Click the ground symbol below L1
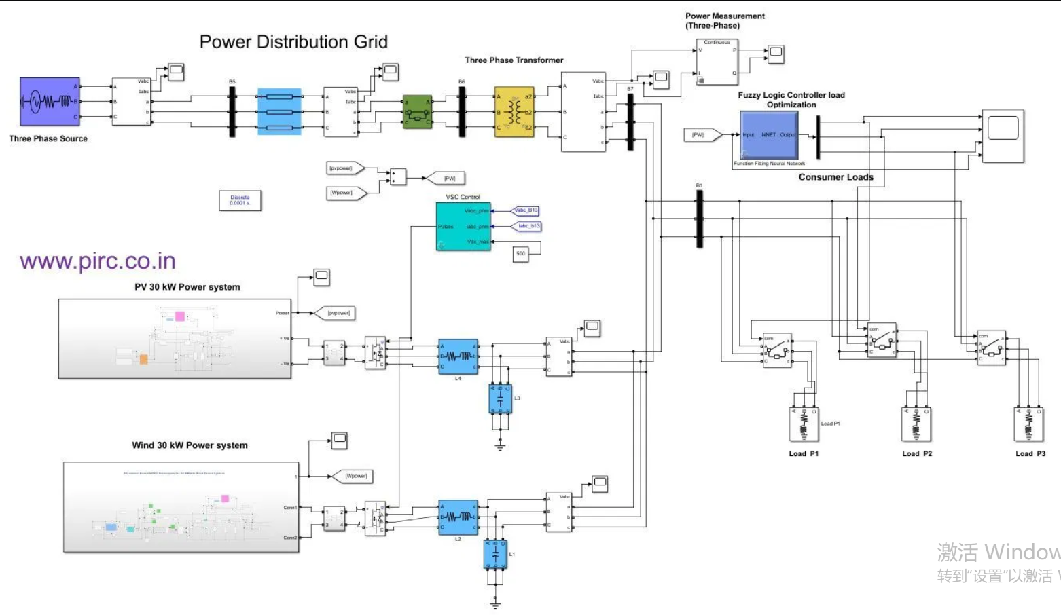This screenshot has width=1061, height=615. pyautogui.click(x=496, y=603)
